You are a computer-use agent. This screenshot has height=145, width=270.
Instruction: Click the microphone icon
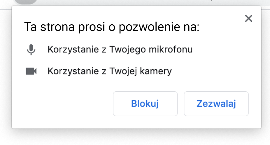click(31, 50)
